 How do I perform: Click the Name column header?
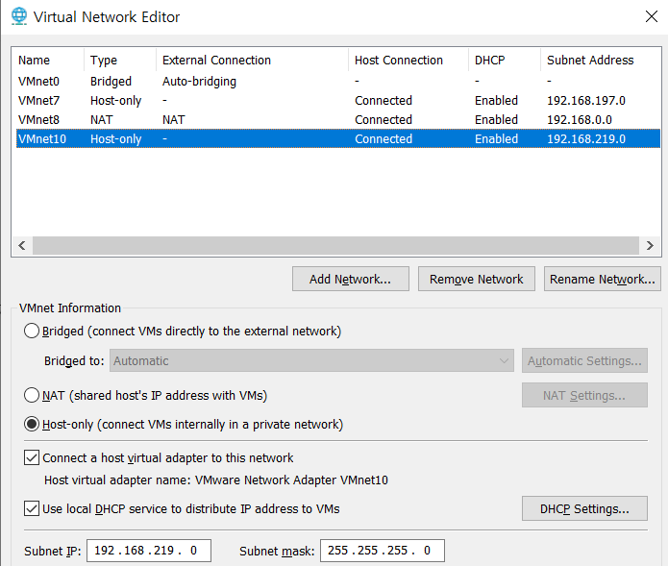pyautogui.click(x=48, y=60)
